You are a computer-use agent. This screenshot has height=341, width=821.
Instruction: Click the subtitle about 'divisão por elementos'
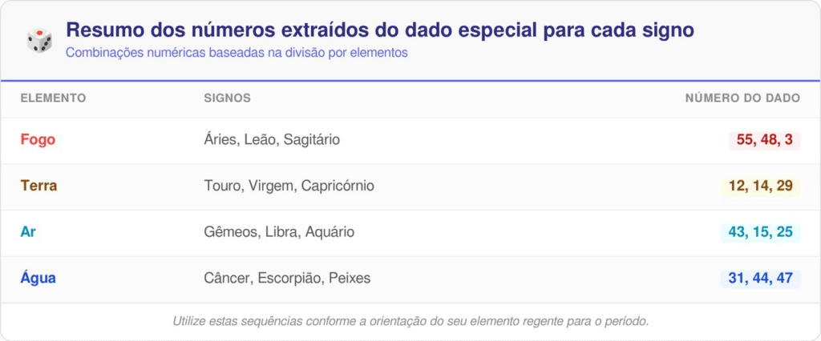click(237, 53)
